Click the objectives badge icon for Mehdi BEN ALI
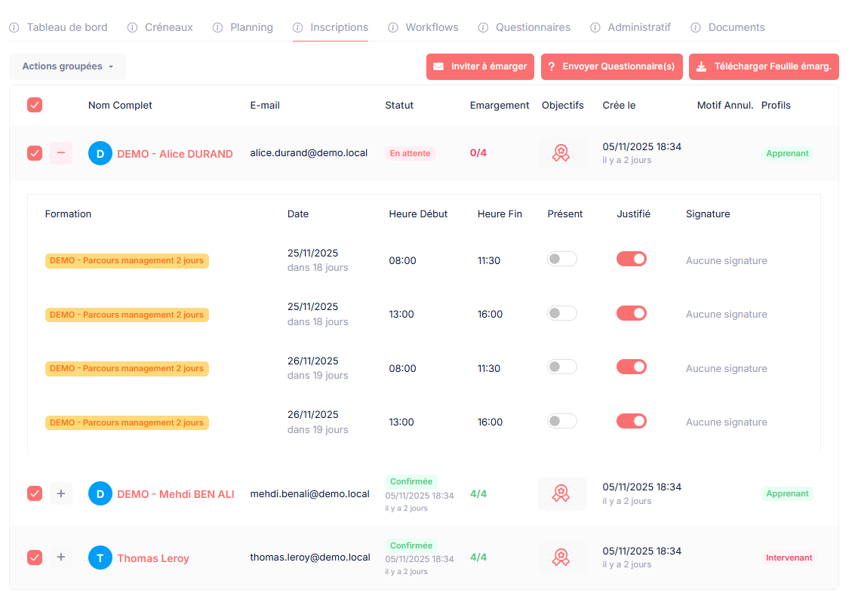Screen dimensions: 861x596 click(x=561, y=493)
